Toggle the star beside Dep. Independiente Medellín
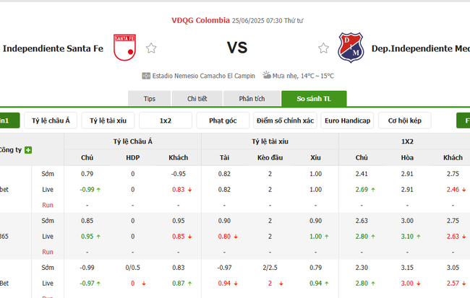This screenshot has width=470, height=298. pyautogui.click(x=323, y=48)
